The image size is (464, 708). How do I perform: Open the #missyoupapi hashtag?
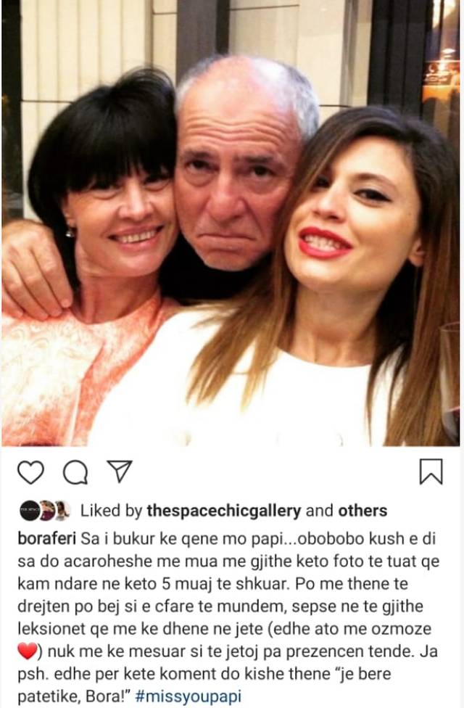pyautogui.click(x=188, y=696)
